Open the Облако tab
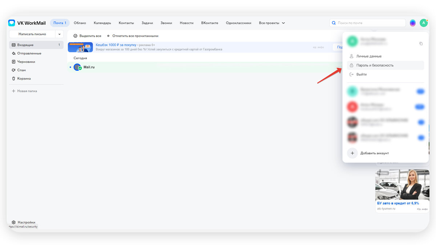The height and width of the screenshot is (245, 436). click(80, 23)
